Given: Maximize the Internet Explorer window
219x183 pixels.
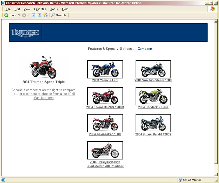Looking at the screenshot, I should click(211, 3).
